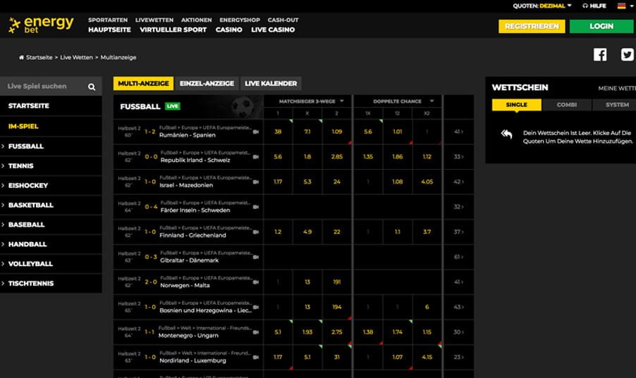Click the search magnifier icon
The height and width of the screenshot is (378, 636).
pyautogui.click(x=92, y=87)
